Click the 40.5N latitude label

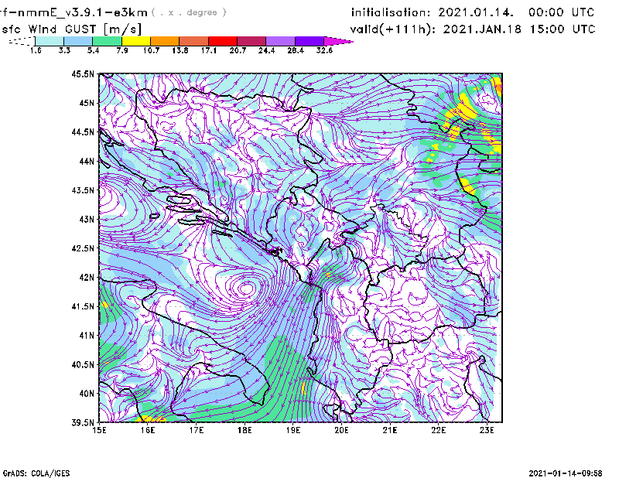[84, 364]
